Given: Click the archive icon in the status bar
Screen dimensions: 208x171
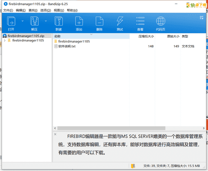Looking at the screenshot, I should [x=133, y=166].
